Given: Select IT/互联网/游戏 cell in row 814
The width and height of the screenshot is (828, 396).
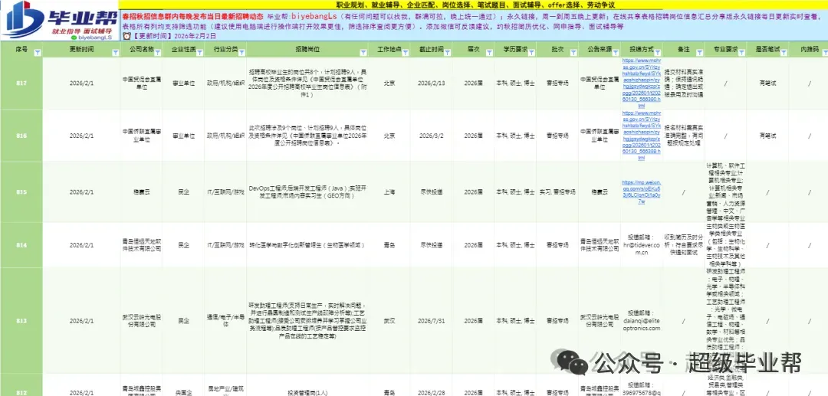Looking at the screenshot, I should click(x=225, y=244).
